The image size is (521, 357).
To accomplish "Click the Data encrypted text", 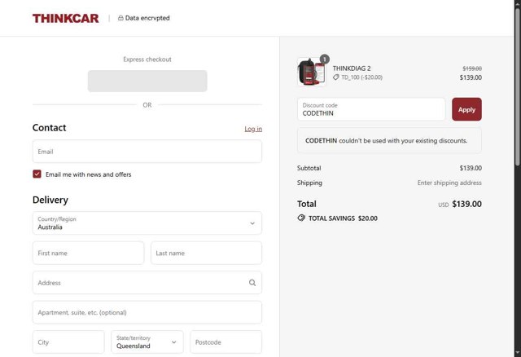I will (147, 18).
